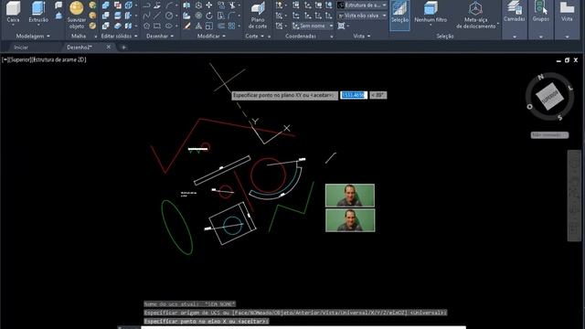Switch to the Iniciar tab
The width and height of the screenshot is (585, 329).
tap(21, 48)
